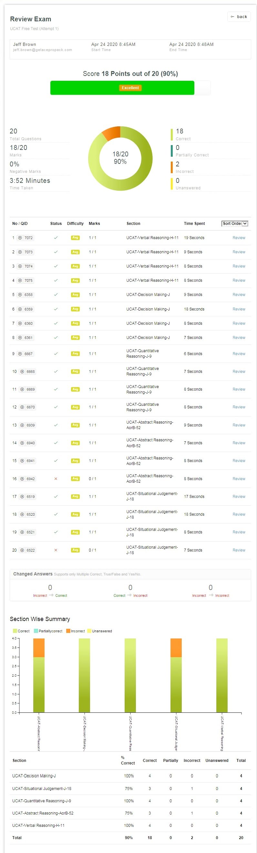Click the red cross status for question 16
Screen dimensions: 257x853
pos(56,479)
